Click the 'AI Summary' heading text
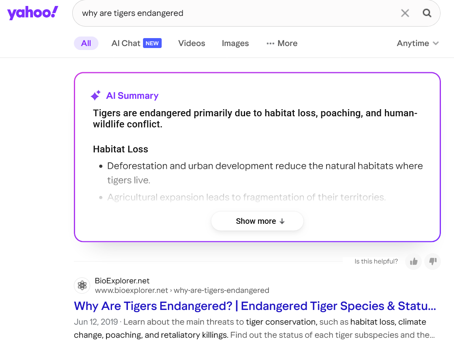454x354 pixels. pos(132,95)
